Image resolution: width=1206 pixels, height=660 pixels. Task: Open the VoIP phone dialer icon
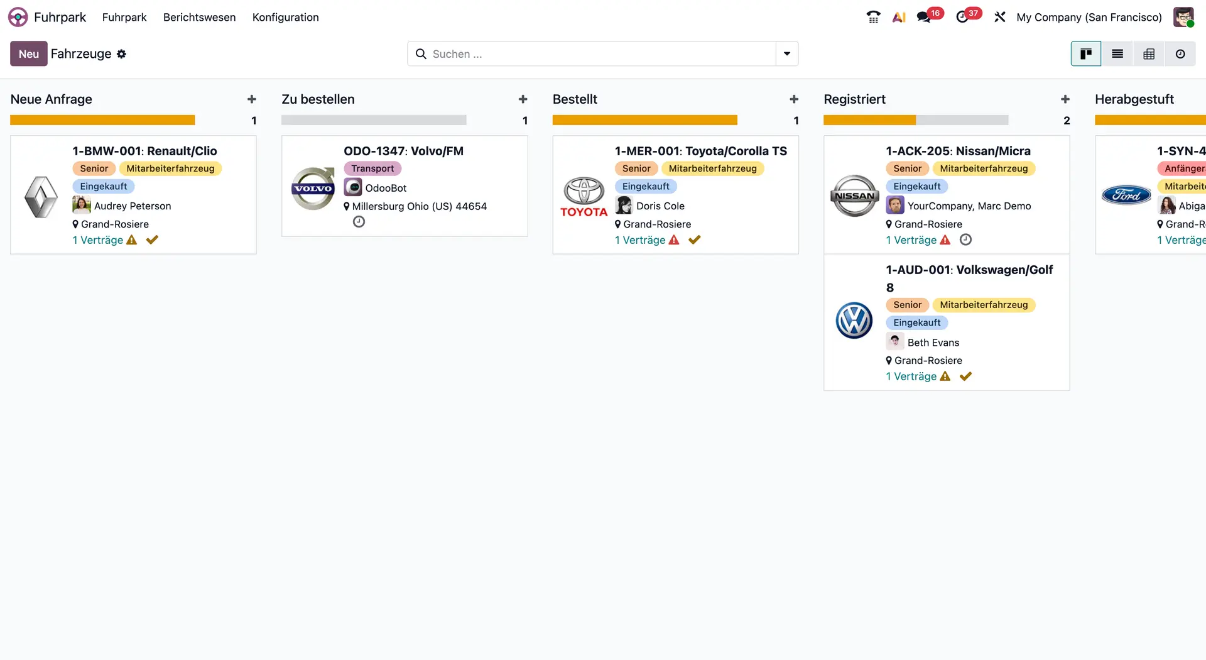point(872,17)
